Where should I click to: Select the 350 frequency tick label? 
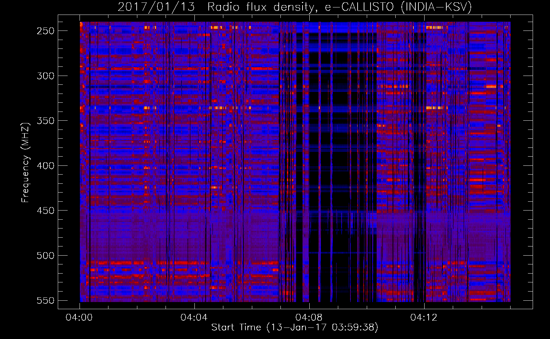click(46, 121)
